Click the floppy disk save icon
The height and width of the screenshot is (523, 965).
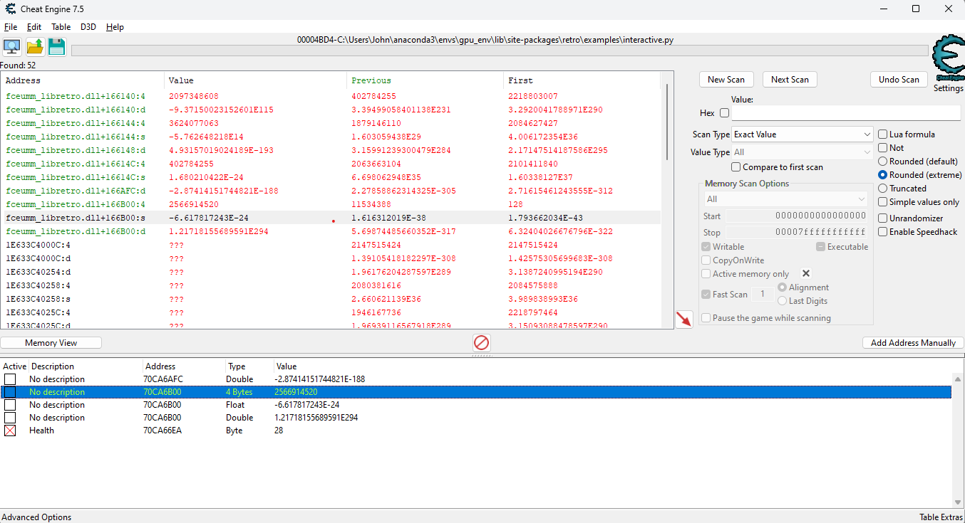57,48
